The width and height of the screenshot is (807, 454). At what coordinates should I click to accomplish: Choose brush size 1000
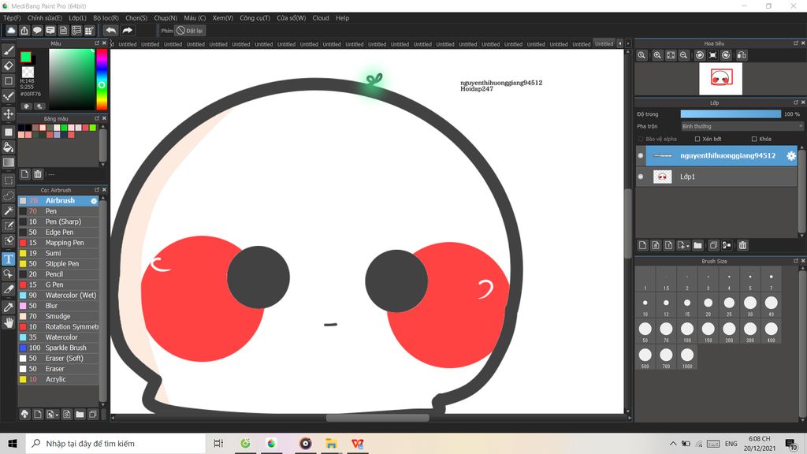point(687,357)
